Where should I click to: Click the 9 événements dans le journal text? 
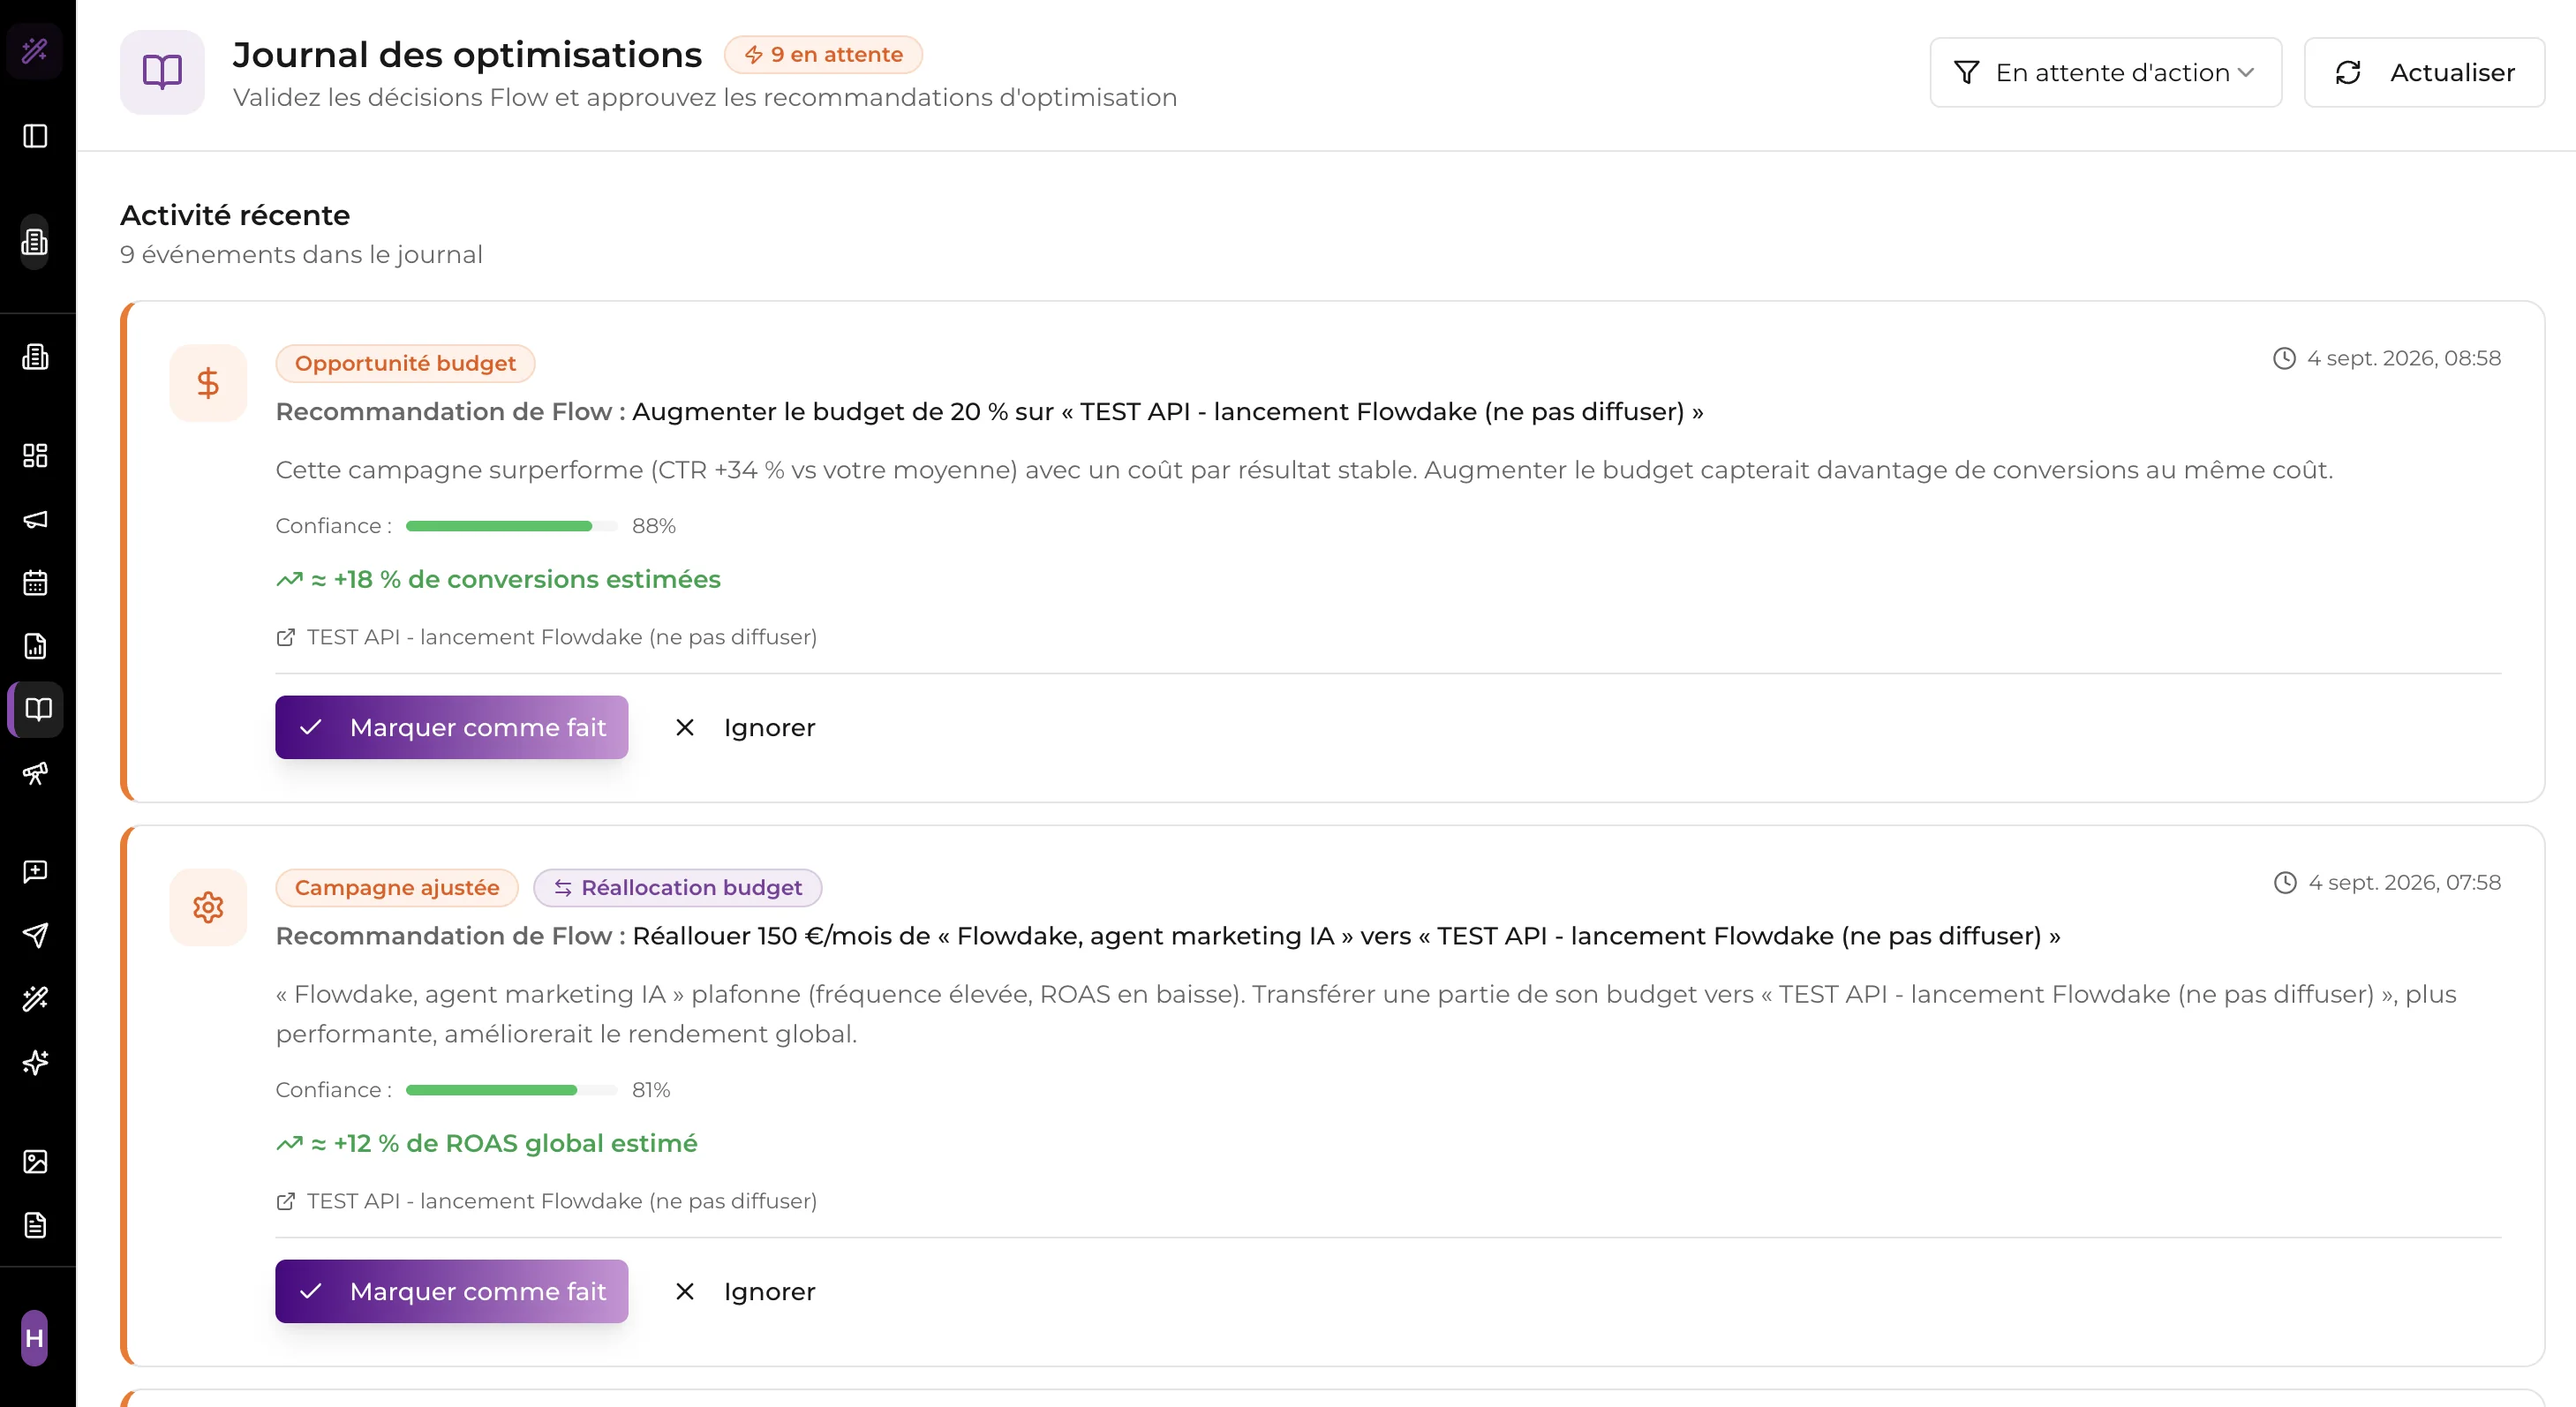click(x=301, y=254)
